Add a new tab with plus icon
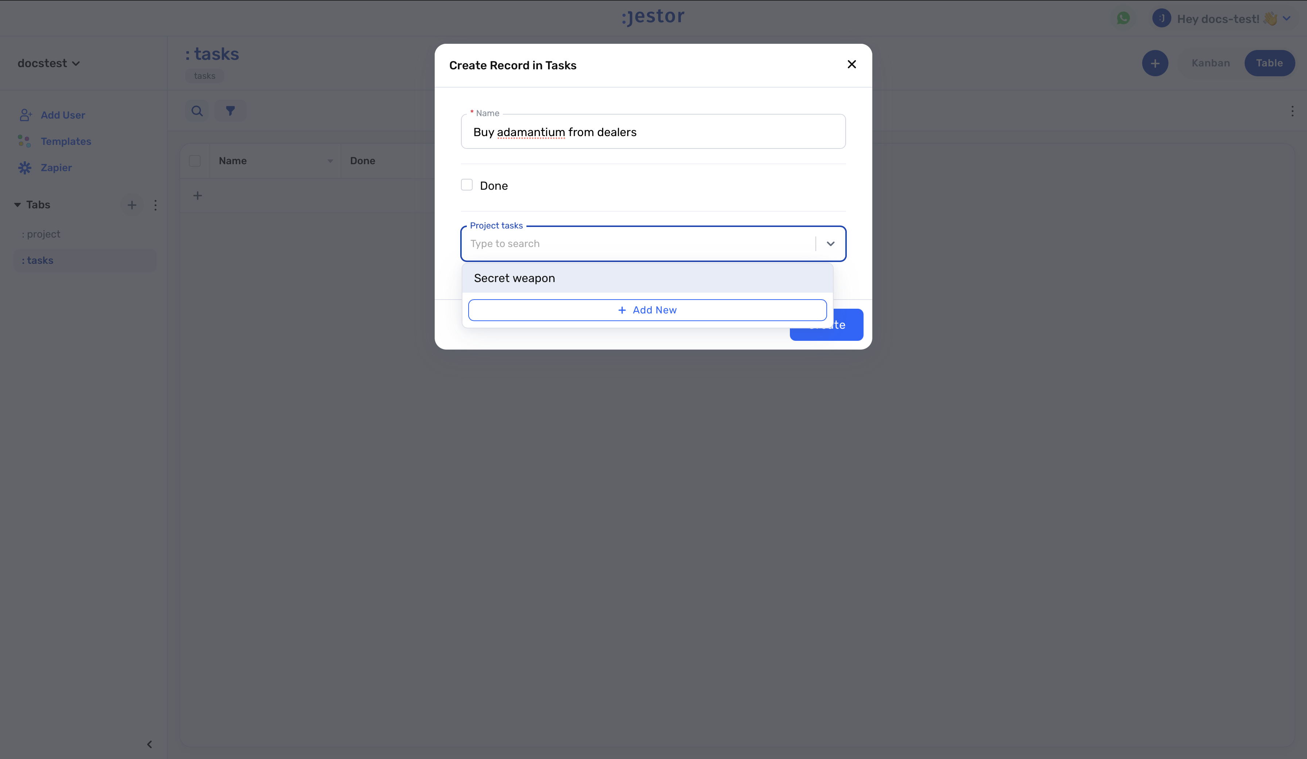1307x759 pixels. (x=132, y=205)
